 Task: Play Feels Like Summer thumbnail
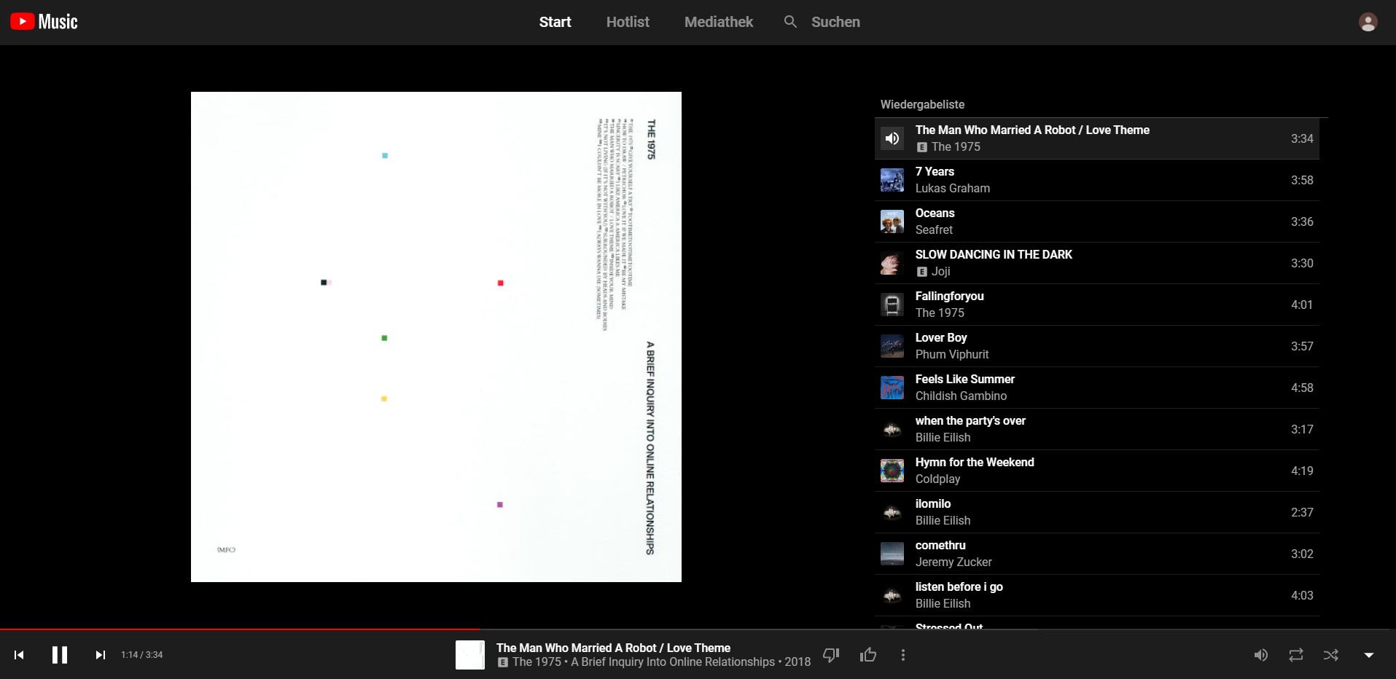click(x=892, y=388)
